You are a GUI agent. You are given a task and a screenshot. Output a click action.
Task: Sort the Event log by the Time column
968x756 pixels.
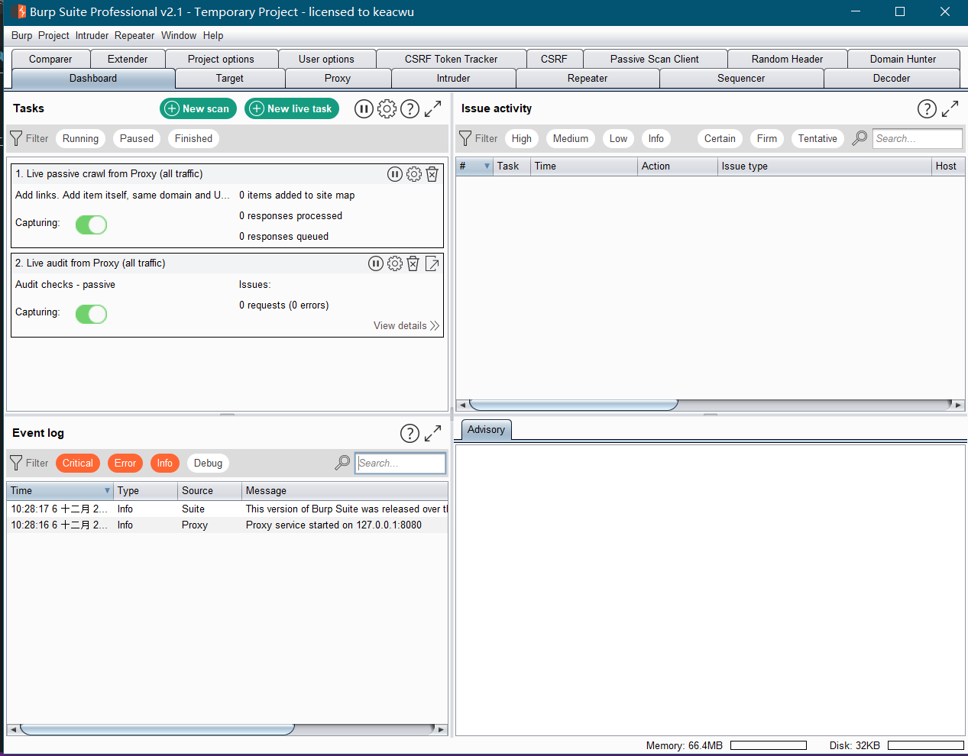[x=60, y=490]
